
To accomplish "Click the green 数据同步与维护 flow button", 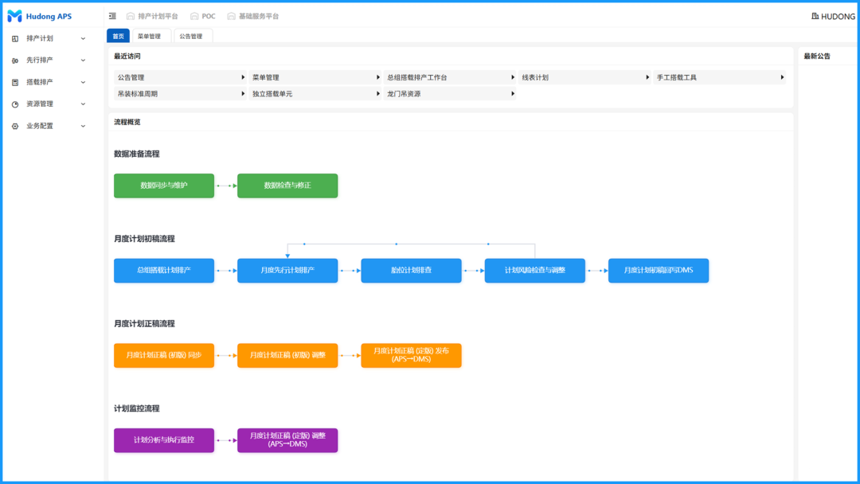I will coord(164,185).
